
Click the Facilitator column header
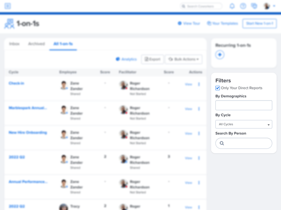pos(127,72)
